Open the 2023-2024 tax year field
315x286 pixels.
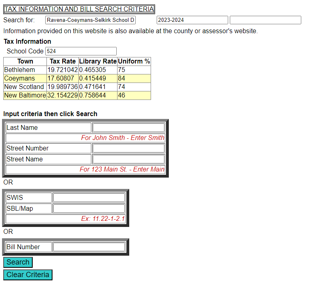coord(192,20)
